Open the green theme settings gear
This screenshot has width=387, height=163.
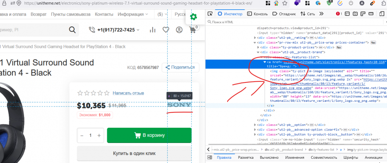click(193, 17)
